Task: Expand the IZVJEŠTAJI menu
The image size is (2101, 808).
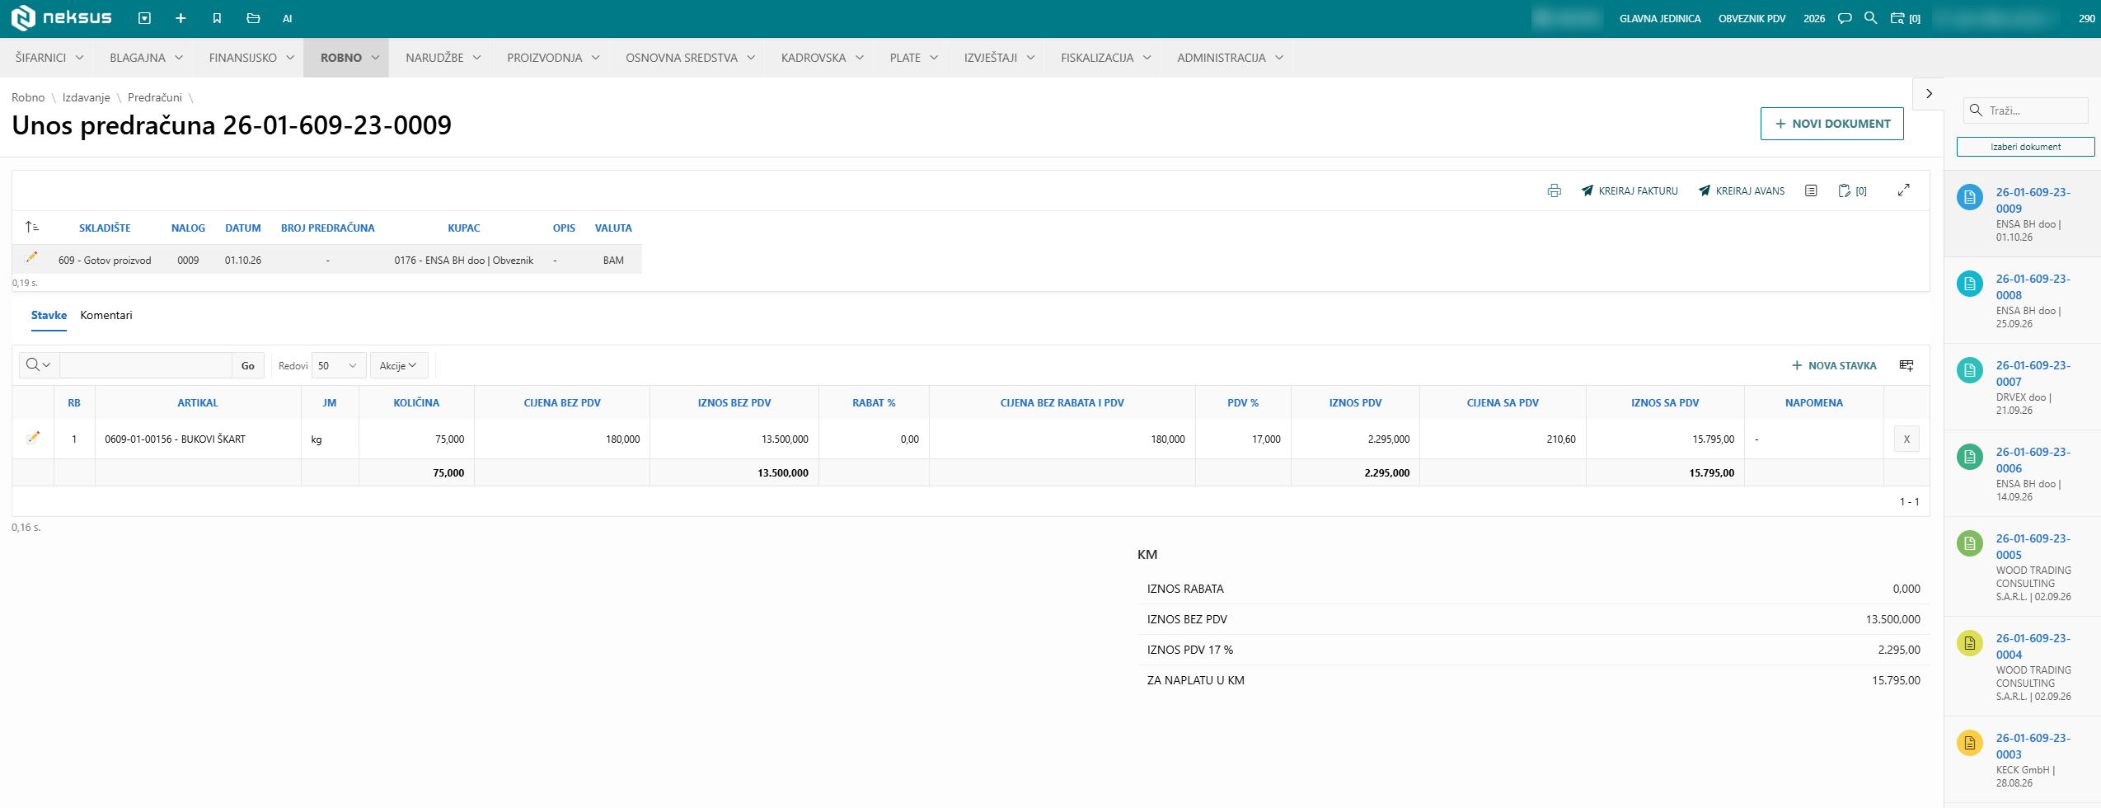Action: click(999, 58)
